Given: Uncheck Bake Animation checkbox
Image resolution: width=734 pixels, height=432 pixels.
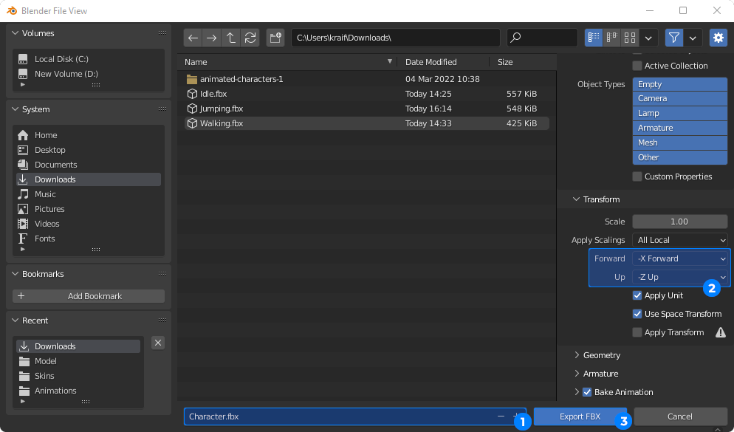Looking at the screenshot, I should pos(587,392).
